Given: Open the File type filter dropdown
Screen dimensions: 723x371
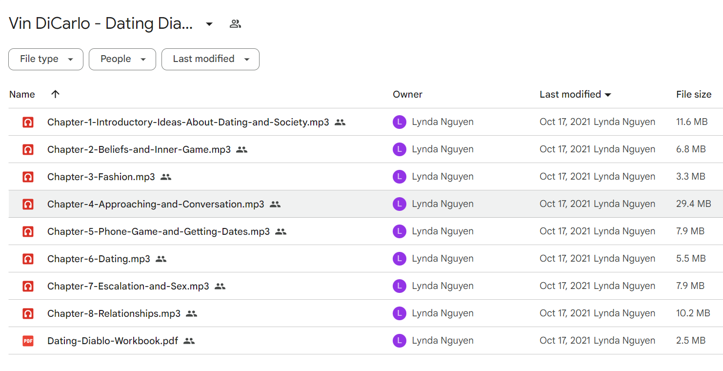Looking at the screenshot, I should (x=46, y=59).
